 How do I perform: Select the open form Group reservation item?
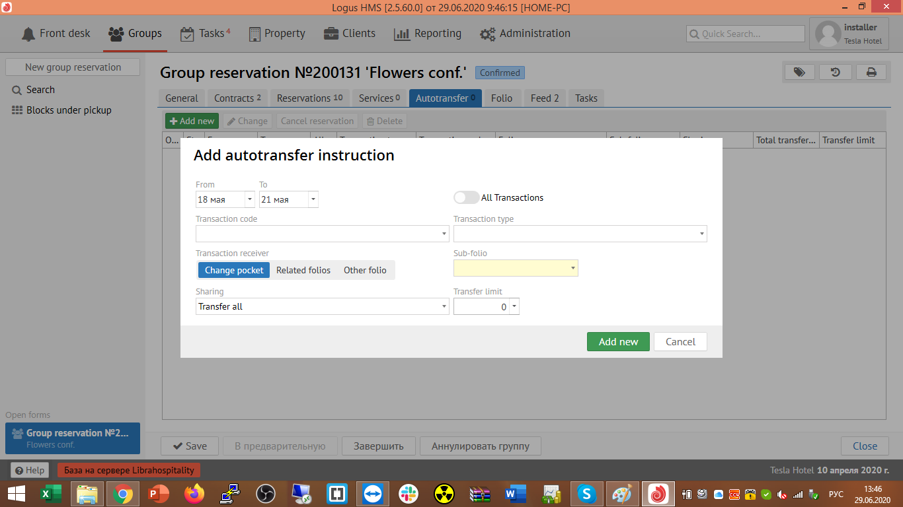[x=73, y=438]
